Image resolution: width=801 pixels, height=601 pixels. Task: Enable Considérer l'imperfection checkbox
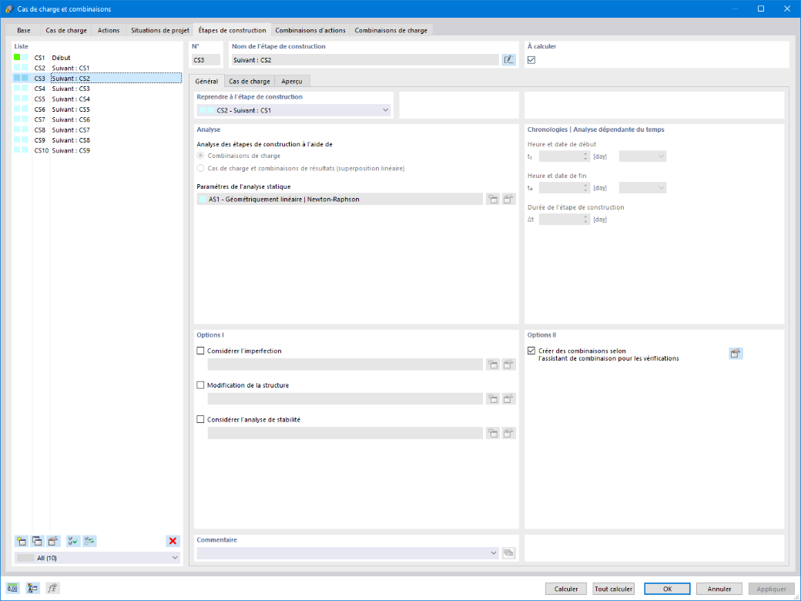200,351
